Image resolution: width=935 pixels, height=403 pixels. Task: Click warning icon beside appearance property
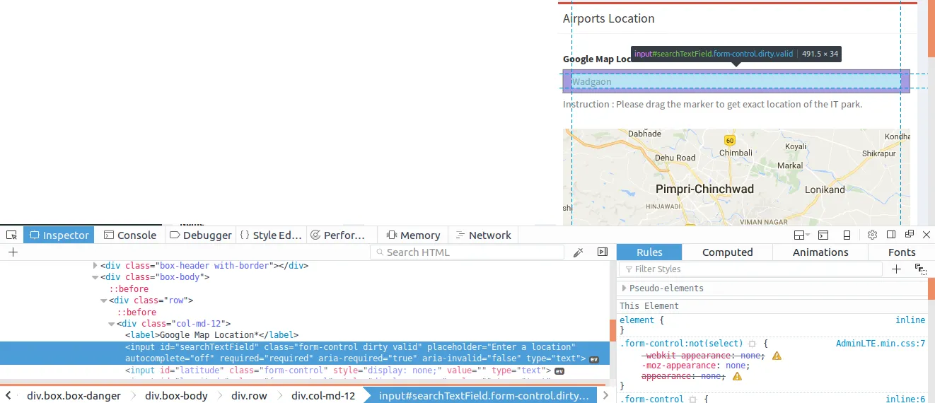[737, 377]
